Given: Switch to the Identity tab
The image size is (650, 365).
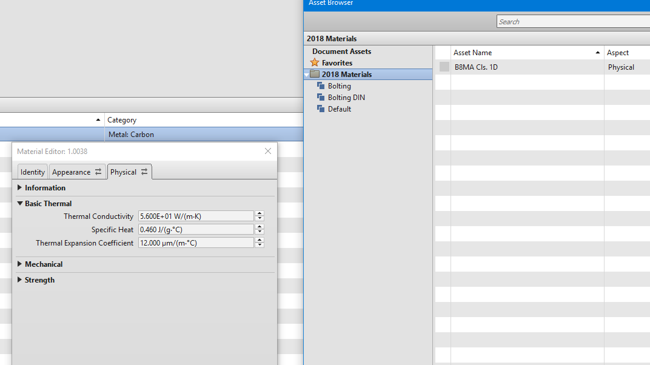Looking at the screenshot, I should coord(32,172).
